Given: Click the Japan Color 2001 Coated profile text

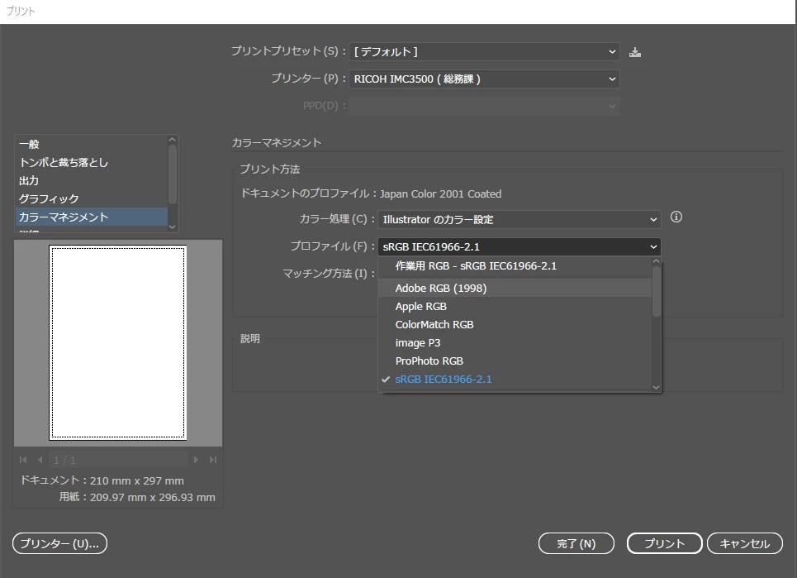Looking at the screenshot, I should tap(441, 193).
